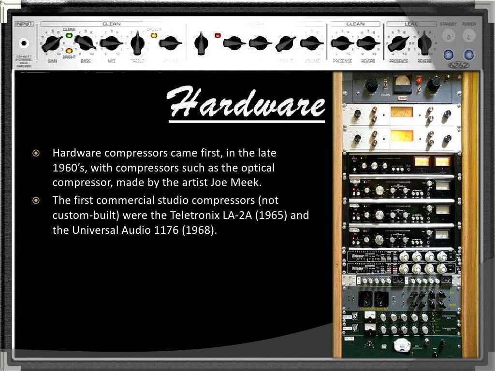Click the blue lamp under STANDBY
The width and height of the screenshot is (495, 371).
pyautogui.click(x=449, y=55)
